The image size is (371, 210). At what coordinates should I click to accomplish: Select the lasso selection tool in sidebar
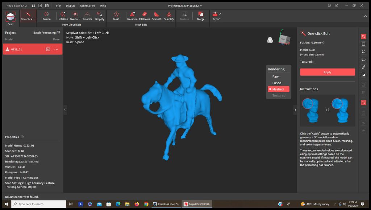pos(363,59)
